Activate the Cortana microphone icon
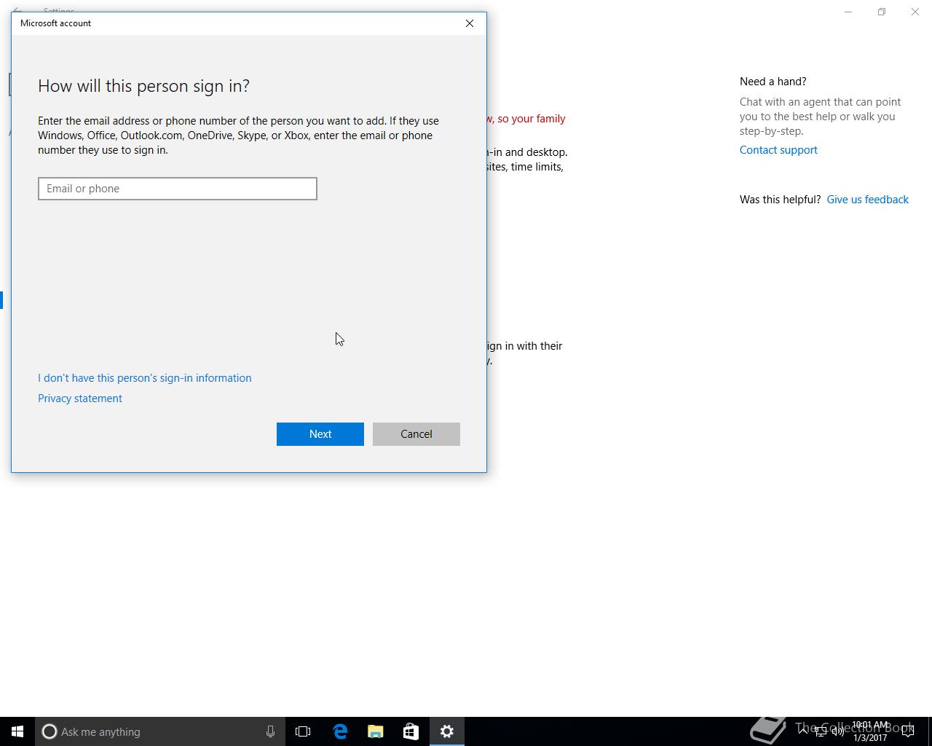Viewport: 932px width, 746px height. tap(270, 731)
